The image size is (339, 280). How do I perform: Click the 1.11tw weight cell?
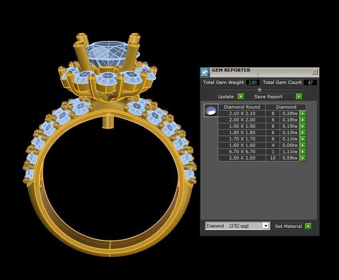click(290, 152)
